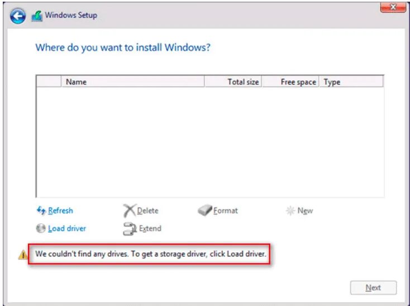Click the Windows Setup title text
The width and height of the screenshot is (410, 306).
[x=71, y=15]
